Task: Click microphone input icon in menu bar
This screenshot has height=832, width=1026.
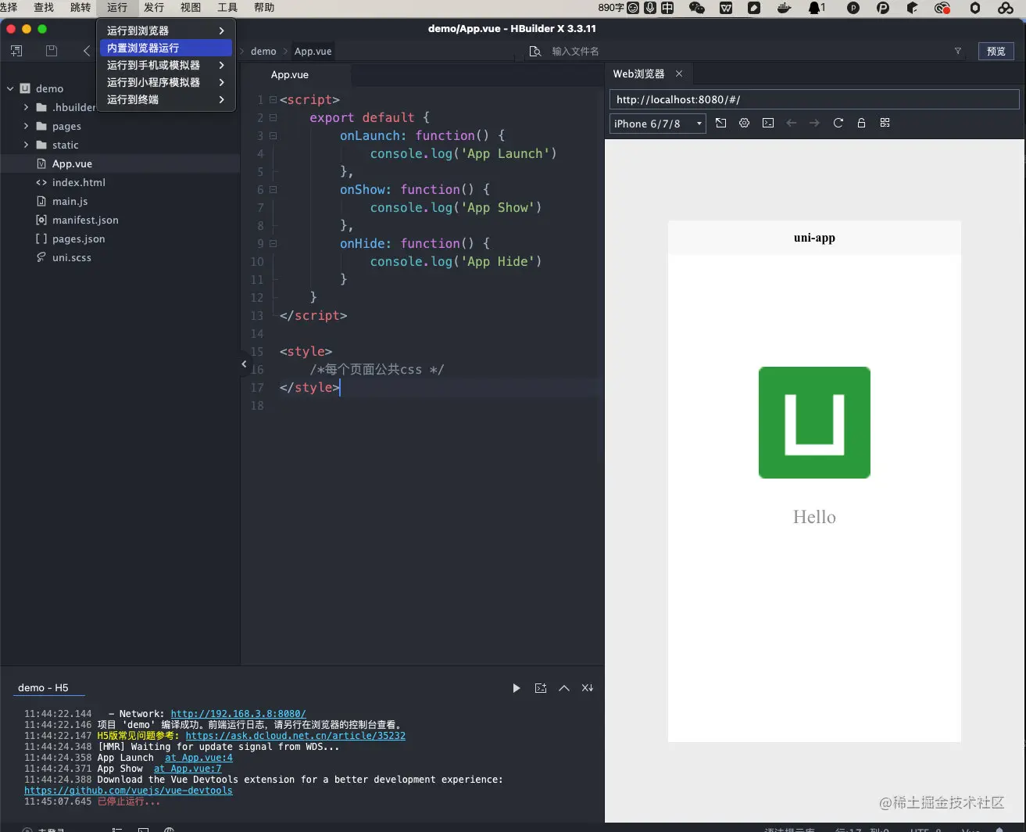Action: point(650,8)
